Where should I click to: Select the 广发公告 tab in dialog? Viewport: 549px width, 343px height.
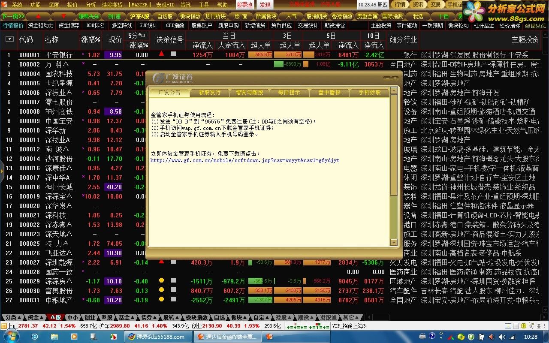pyautogui.click(x=170, y=92)
